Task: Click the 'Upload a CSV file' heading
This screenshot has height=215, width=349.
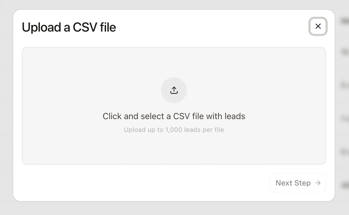Action: coord(69,27)
